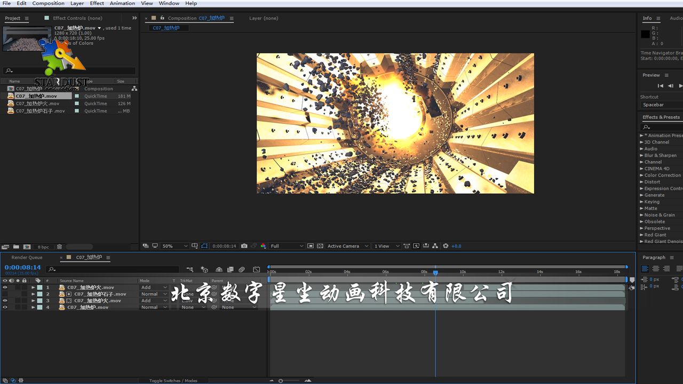Show hidden layer 2 C07_加热炉石子.mov
Image resolution: width=683 pixels, height=384 pixels.
[x=5, y=294]
